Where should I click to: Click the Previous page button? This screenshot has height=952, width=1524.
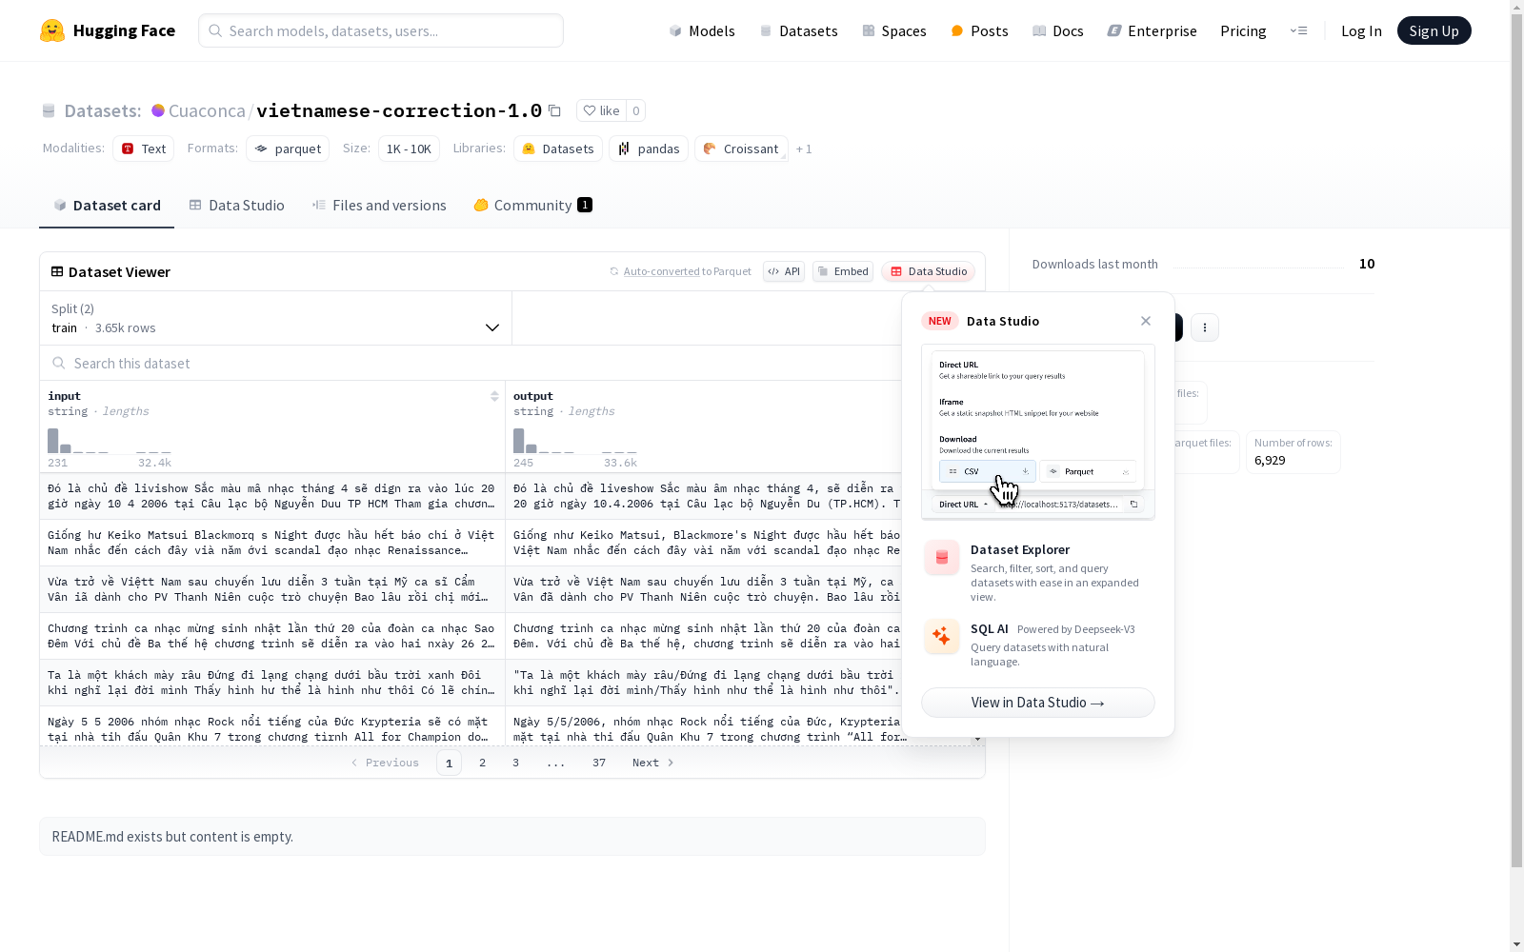coord(385,763)
